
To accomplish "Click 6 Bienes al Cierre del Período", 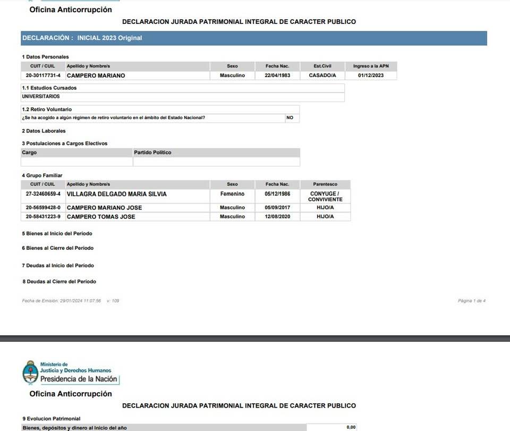I will (x=57, y=248).
